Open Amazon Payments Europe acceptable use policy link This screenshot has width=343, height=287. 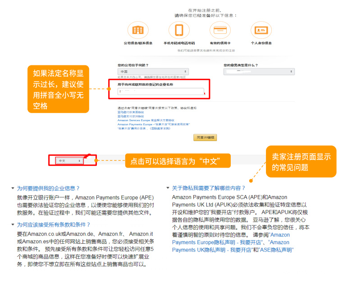(x=154, y=124)
